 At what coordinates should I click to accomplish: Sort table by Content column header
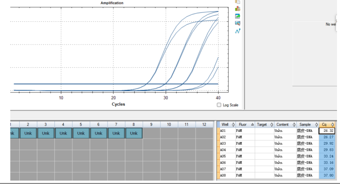coord(285,125)
